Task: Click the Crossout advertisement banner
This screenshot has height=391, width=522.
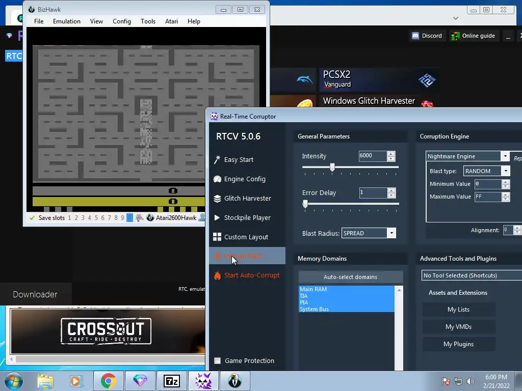Action: [108, 331]
